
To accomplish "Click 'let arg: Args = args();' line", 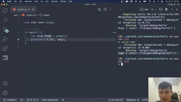I will point(49,36).
